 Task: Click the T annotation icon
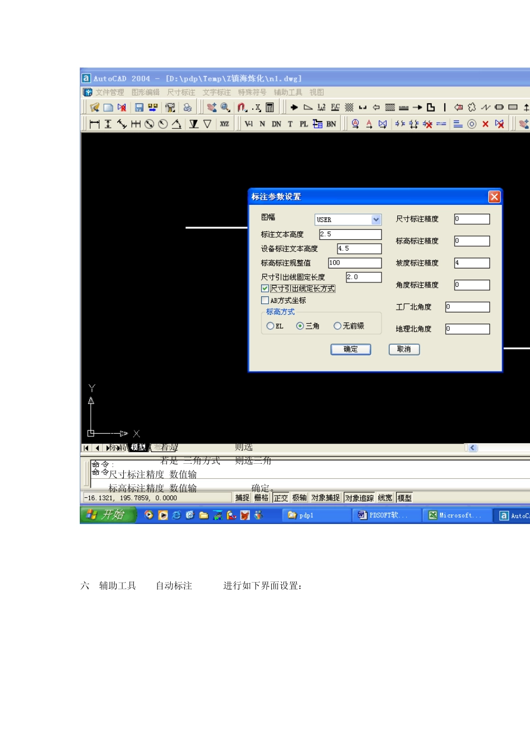290,124
